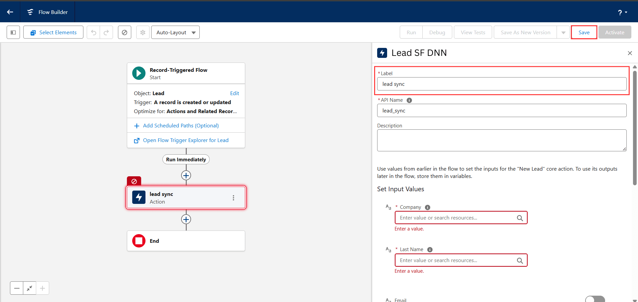Screen dimensions: 638x302
Task: Go back using the left arrow icon
Action: 10,12
